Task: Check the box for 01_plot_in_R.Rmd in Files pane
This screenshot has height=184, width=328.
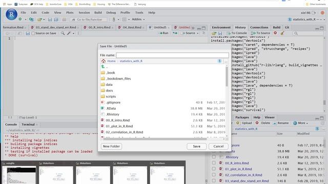Action: (214, 169)
